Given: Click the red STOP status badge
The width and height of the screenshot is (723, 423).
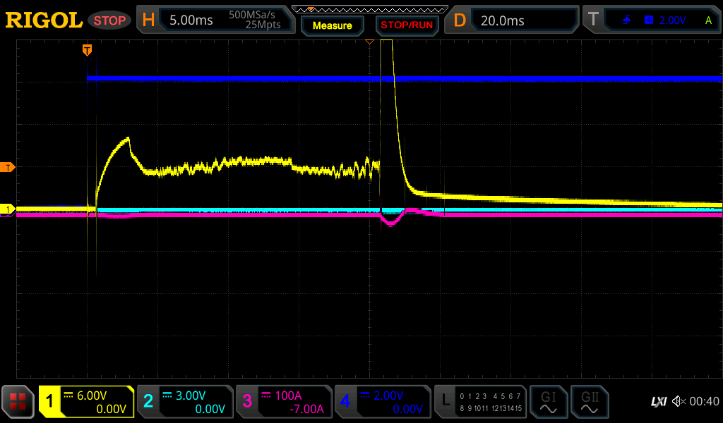Looking at the screenshot, I should pos(109,20).
